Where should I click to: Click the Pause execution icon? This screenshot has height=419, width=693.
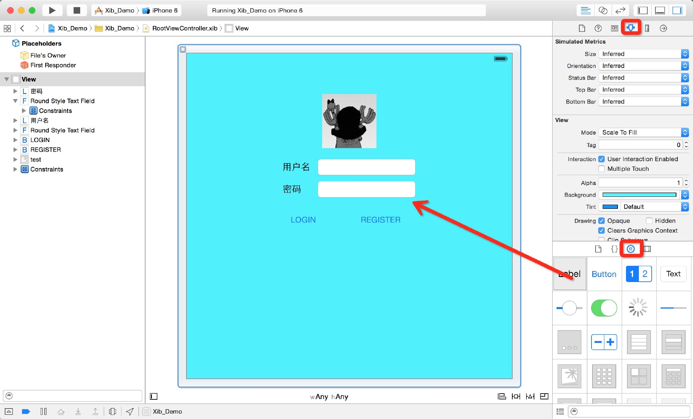coord(43,411)
